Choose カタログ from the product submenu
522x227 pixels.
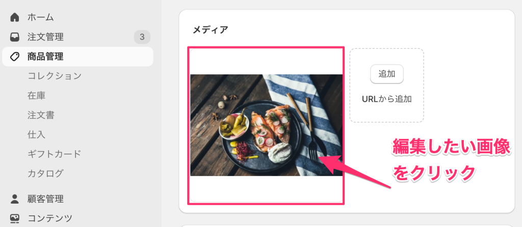pos(45,174)
